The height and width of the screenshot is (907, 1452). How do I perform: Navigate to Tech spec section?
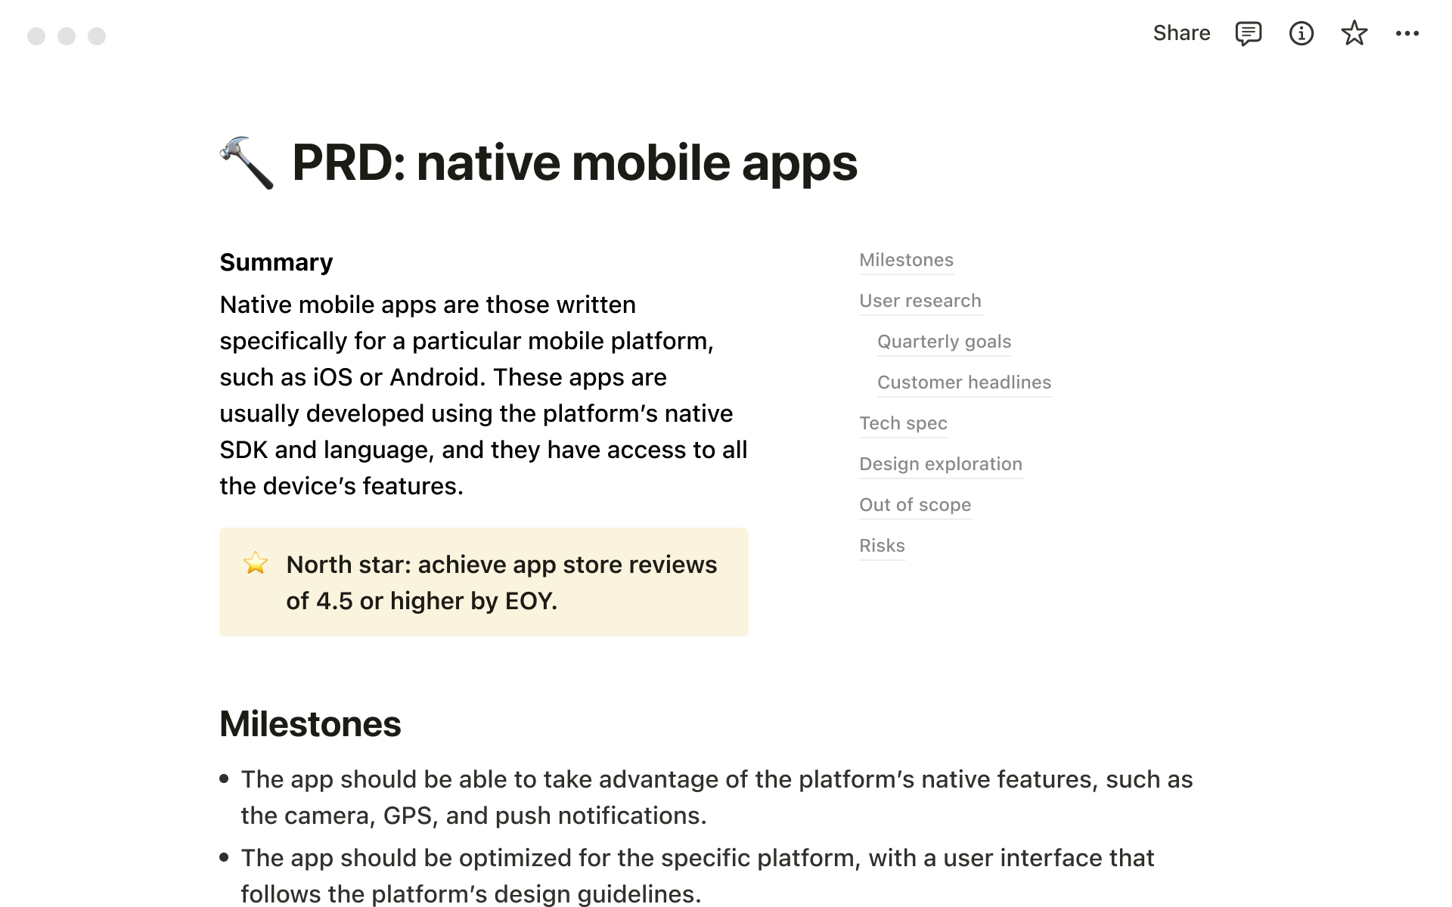(902, 423)
